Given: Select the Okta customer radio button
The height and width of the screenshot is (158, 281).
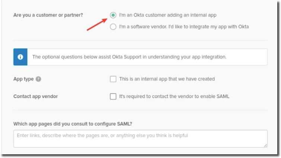Looking at the screenshot, I should pos(113,15).
